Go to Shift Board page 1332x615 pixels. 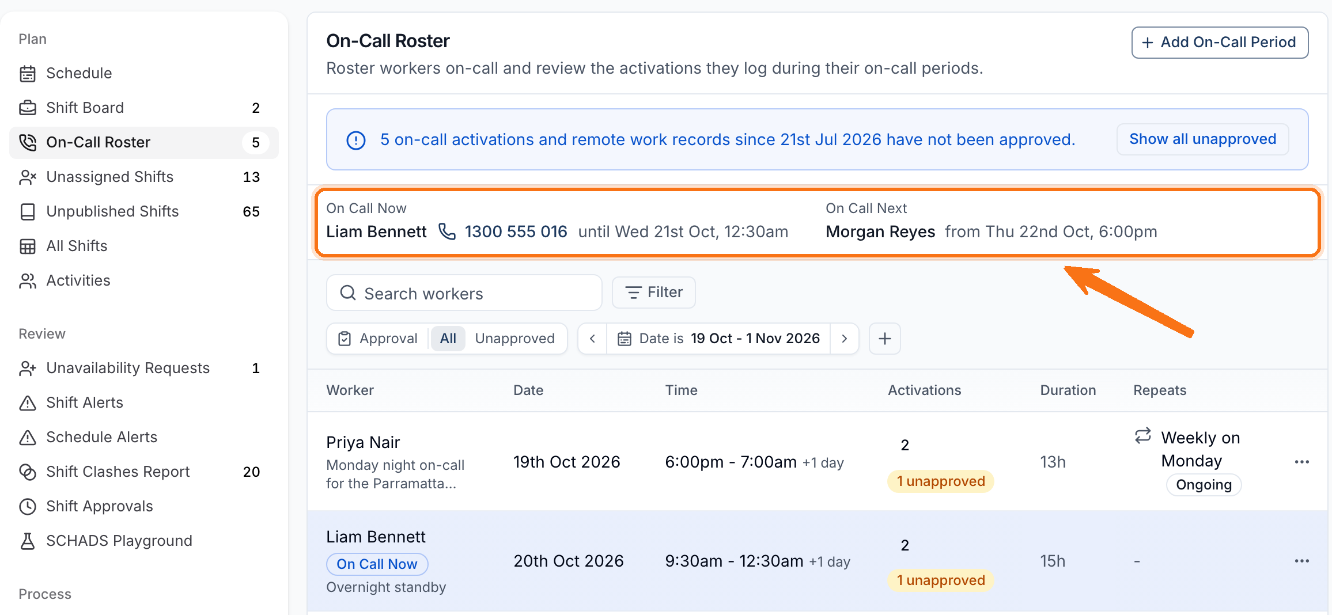(x=144, y=108)
